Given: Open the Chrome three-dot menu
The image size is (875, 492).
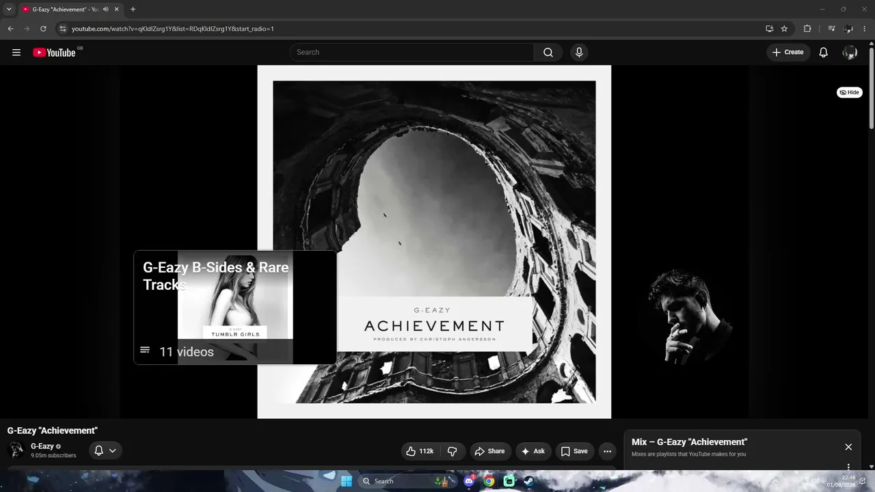Looking at the screenshot, I should [x=865, y=29].
